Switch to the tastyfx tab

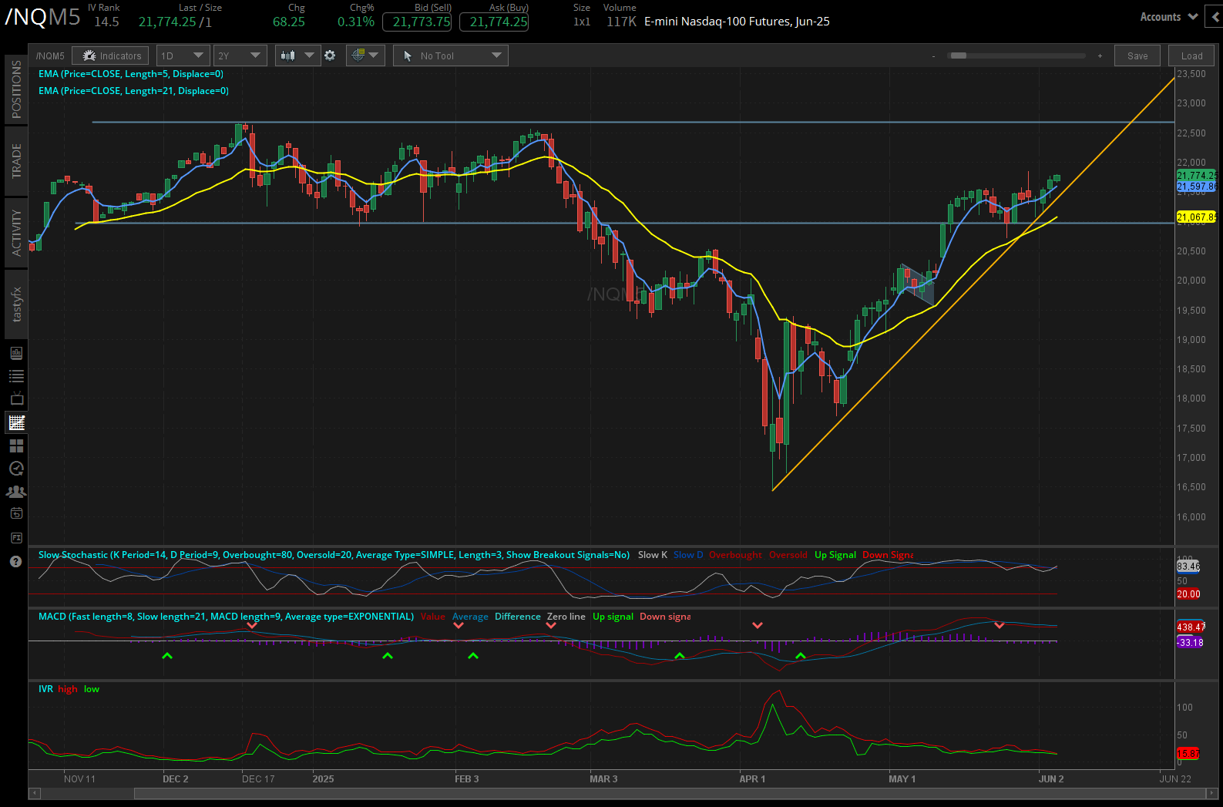point(16,304)
